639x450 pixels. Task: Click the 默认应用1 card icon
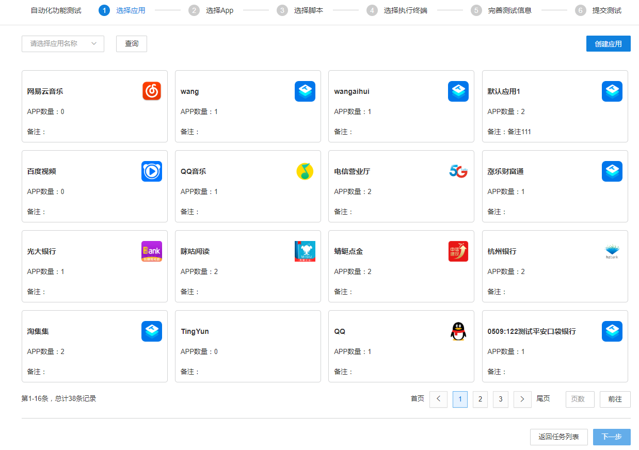pos(612,91)
